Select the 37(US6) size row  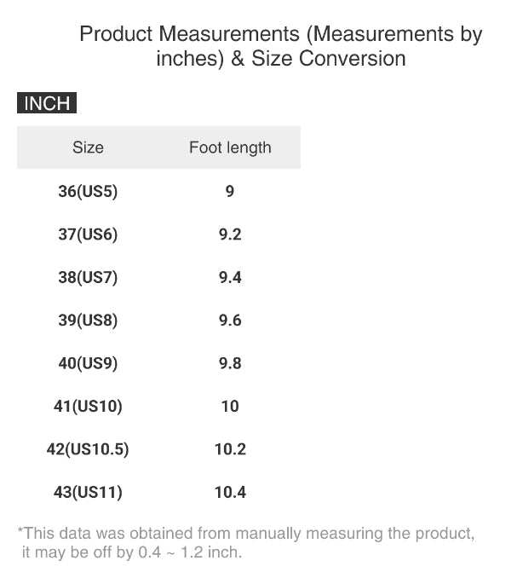click(88, 234)
